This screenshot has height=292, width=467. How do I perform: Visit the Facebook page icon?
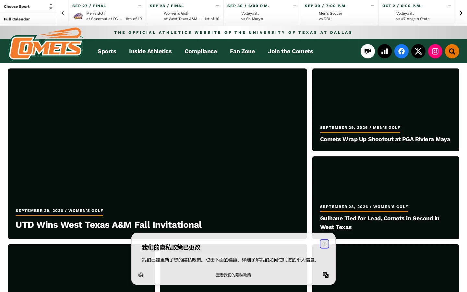pyautogui.click(x=401, y=51)
